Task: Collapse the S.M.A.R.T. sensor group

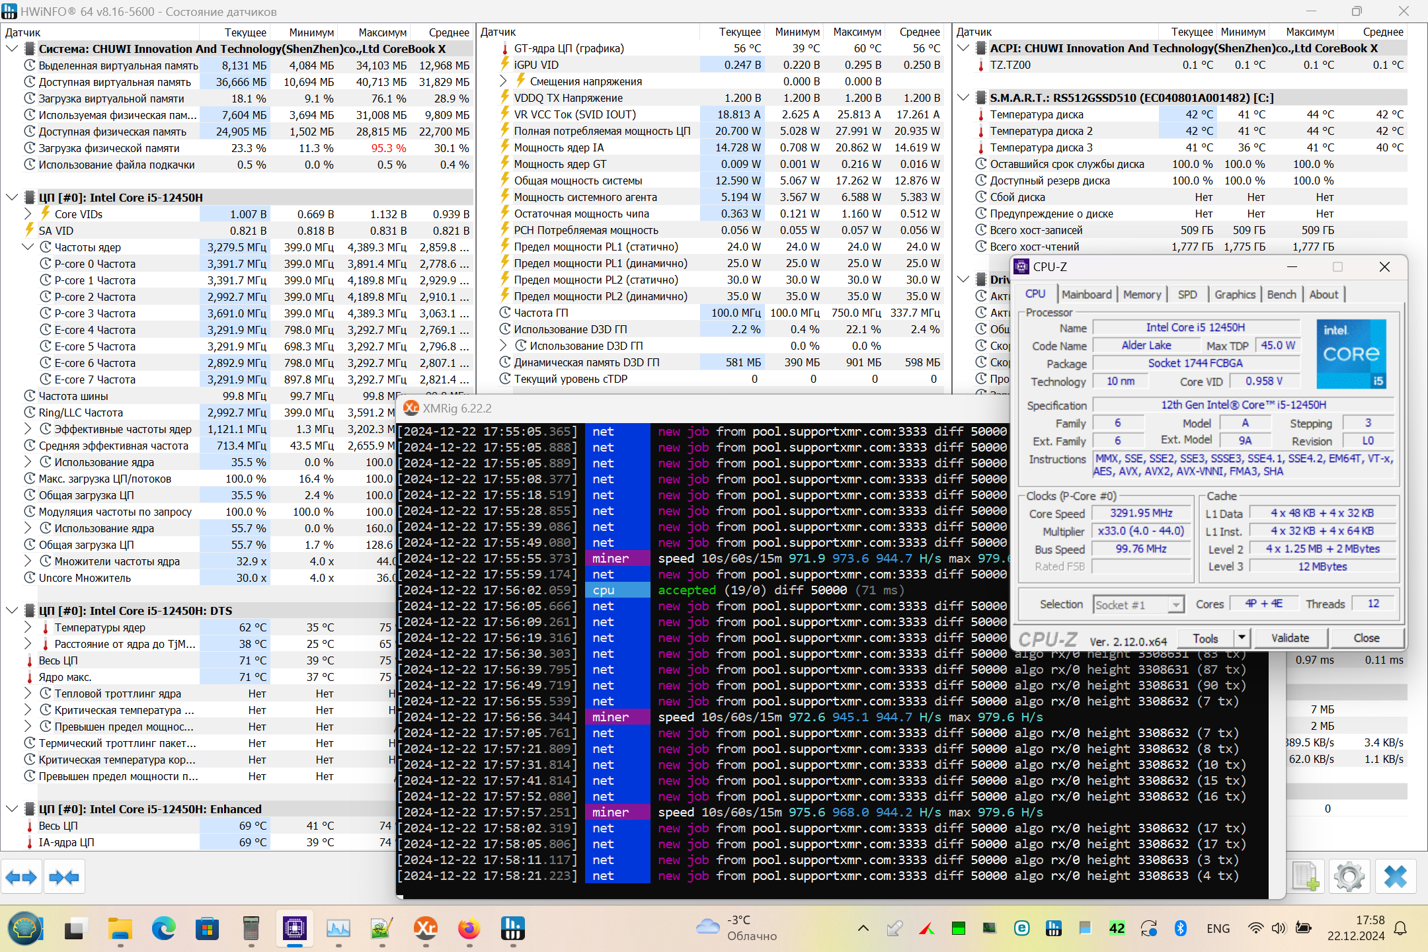Action: click(964, 98)
